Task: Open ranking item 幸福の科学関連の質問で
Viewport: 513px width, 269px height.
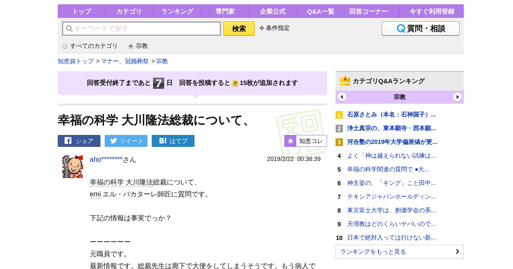Action: click(x=388, y=169)
